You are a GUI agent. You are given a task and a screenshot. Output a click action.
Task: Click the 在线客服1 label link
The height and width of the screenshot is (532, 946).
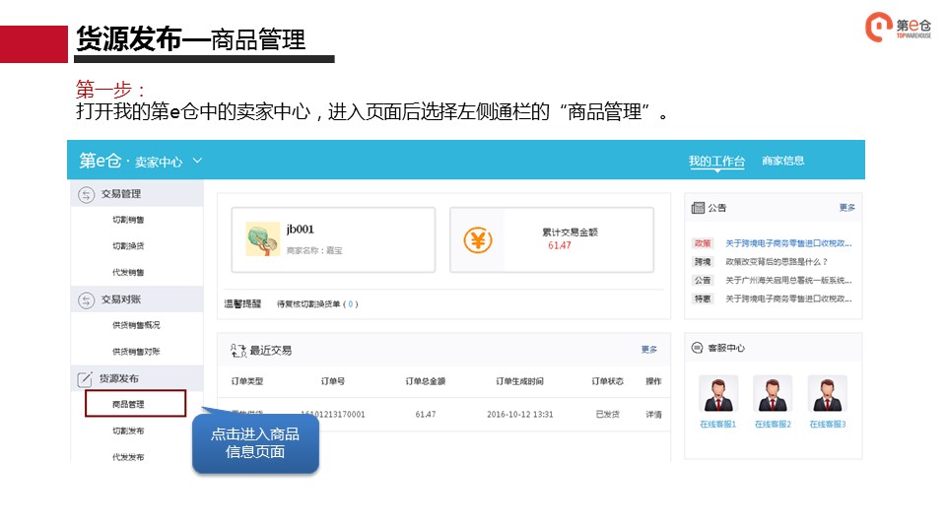pos(718,425)
